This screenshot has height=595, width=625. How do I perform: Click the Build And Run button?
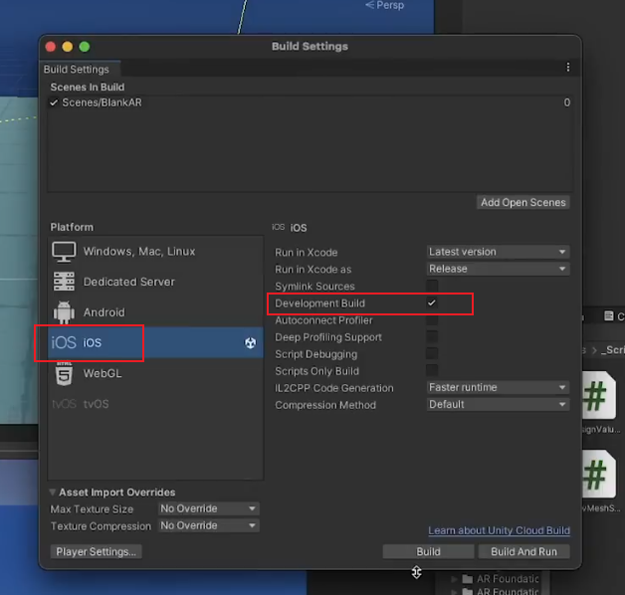tap(523, 551)
